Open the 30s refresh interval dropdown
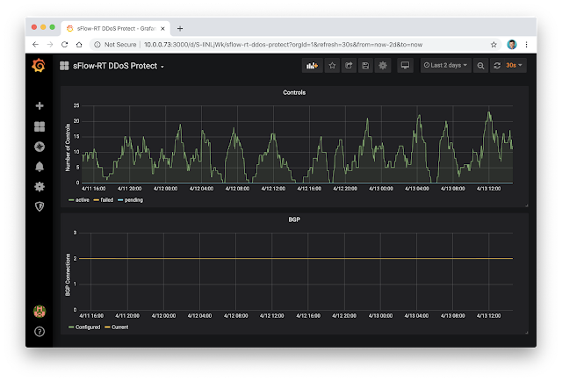Viewport: 562px width, 381px height. (x=515, y=66)
